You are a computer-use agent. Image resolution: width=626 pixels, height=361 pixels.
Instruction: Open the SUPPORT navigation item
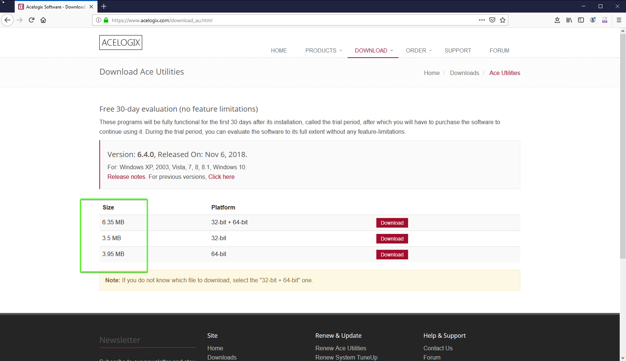(458, 51)
